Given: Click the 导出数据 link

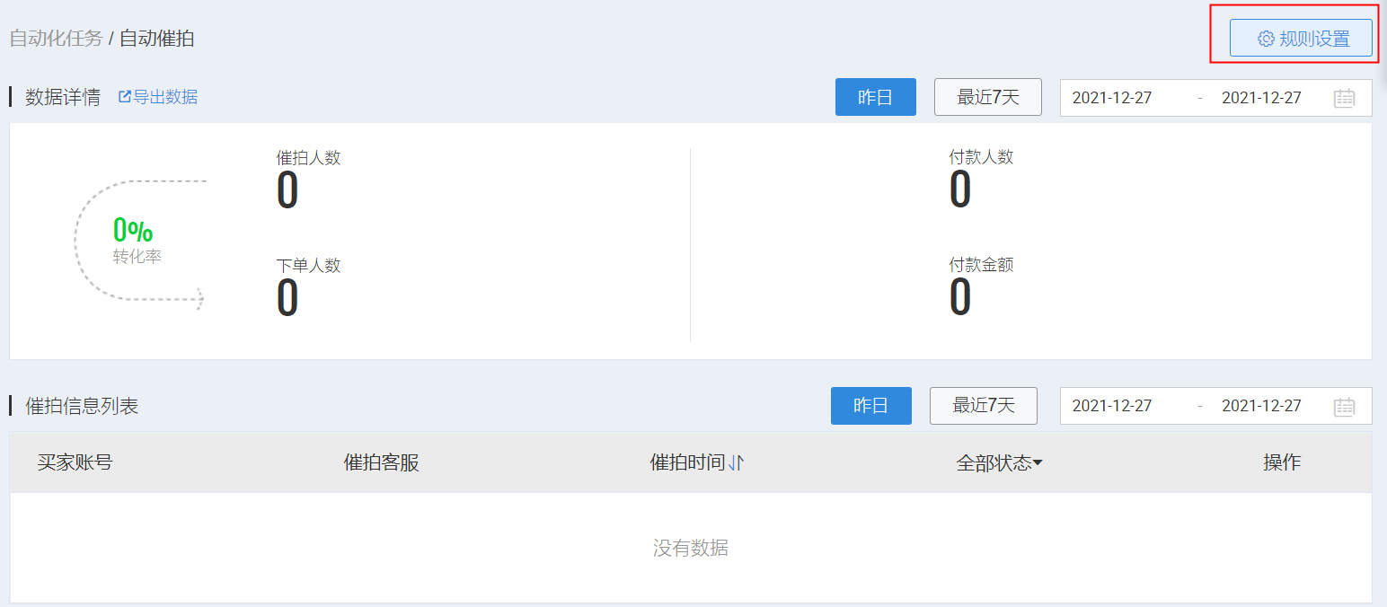Looking at the screenshot, I should (x=165, y=97).
